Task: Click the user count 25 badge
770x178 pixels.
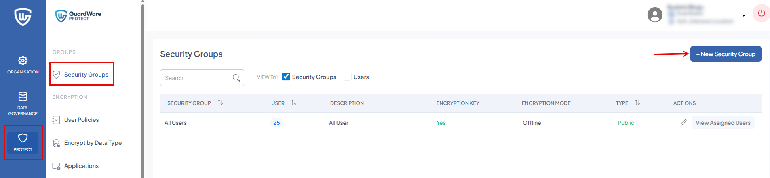Action: [x=276, y=123]
